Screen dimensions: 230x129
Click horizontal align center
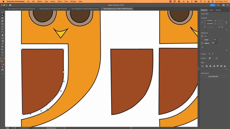pyautogui.click(x=210, y=66)
